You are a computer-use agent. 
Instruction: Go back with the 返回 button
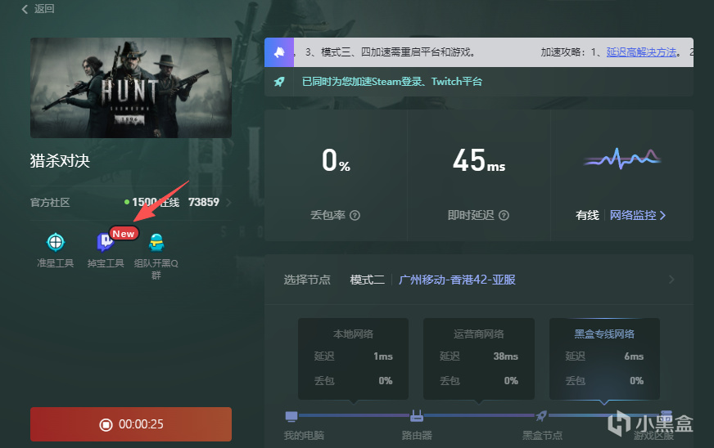tap(38, 9)
